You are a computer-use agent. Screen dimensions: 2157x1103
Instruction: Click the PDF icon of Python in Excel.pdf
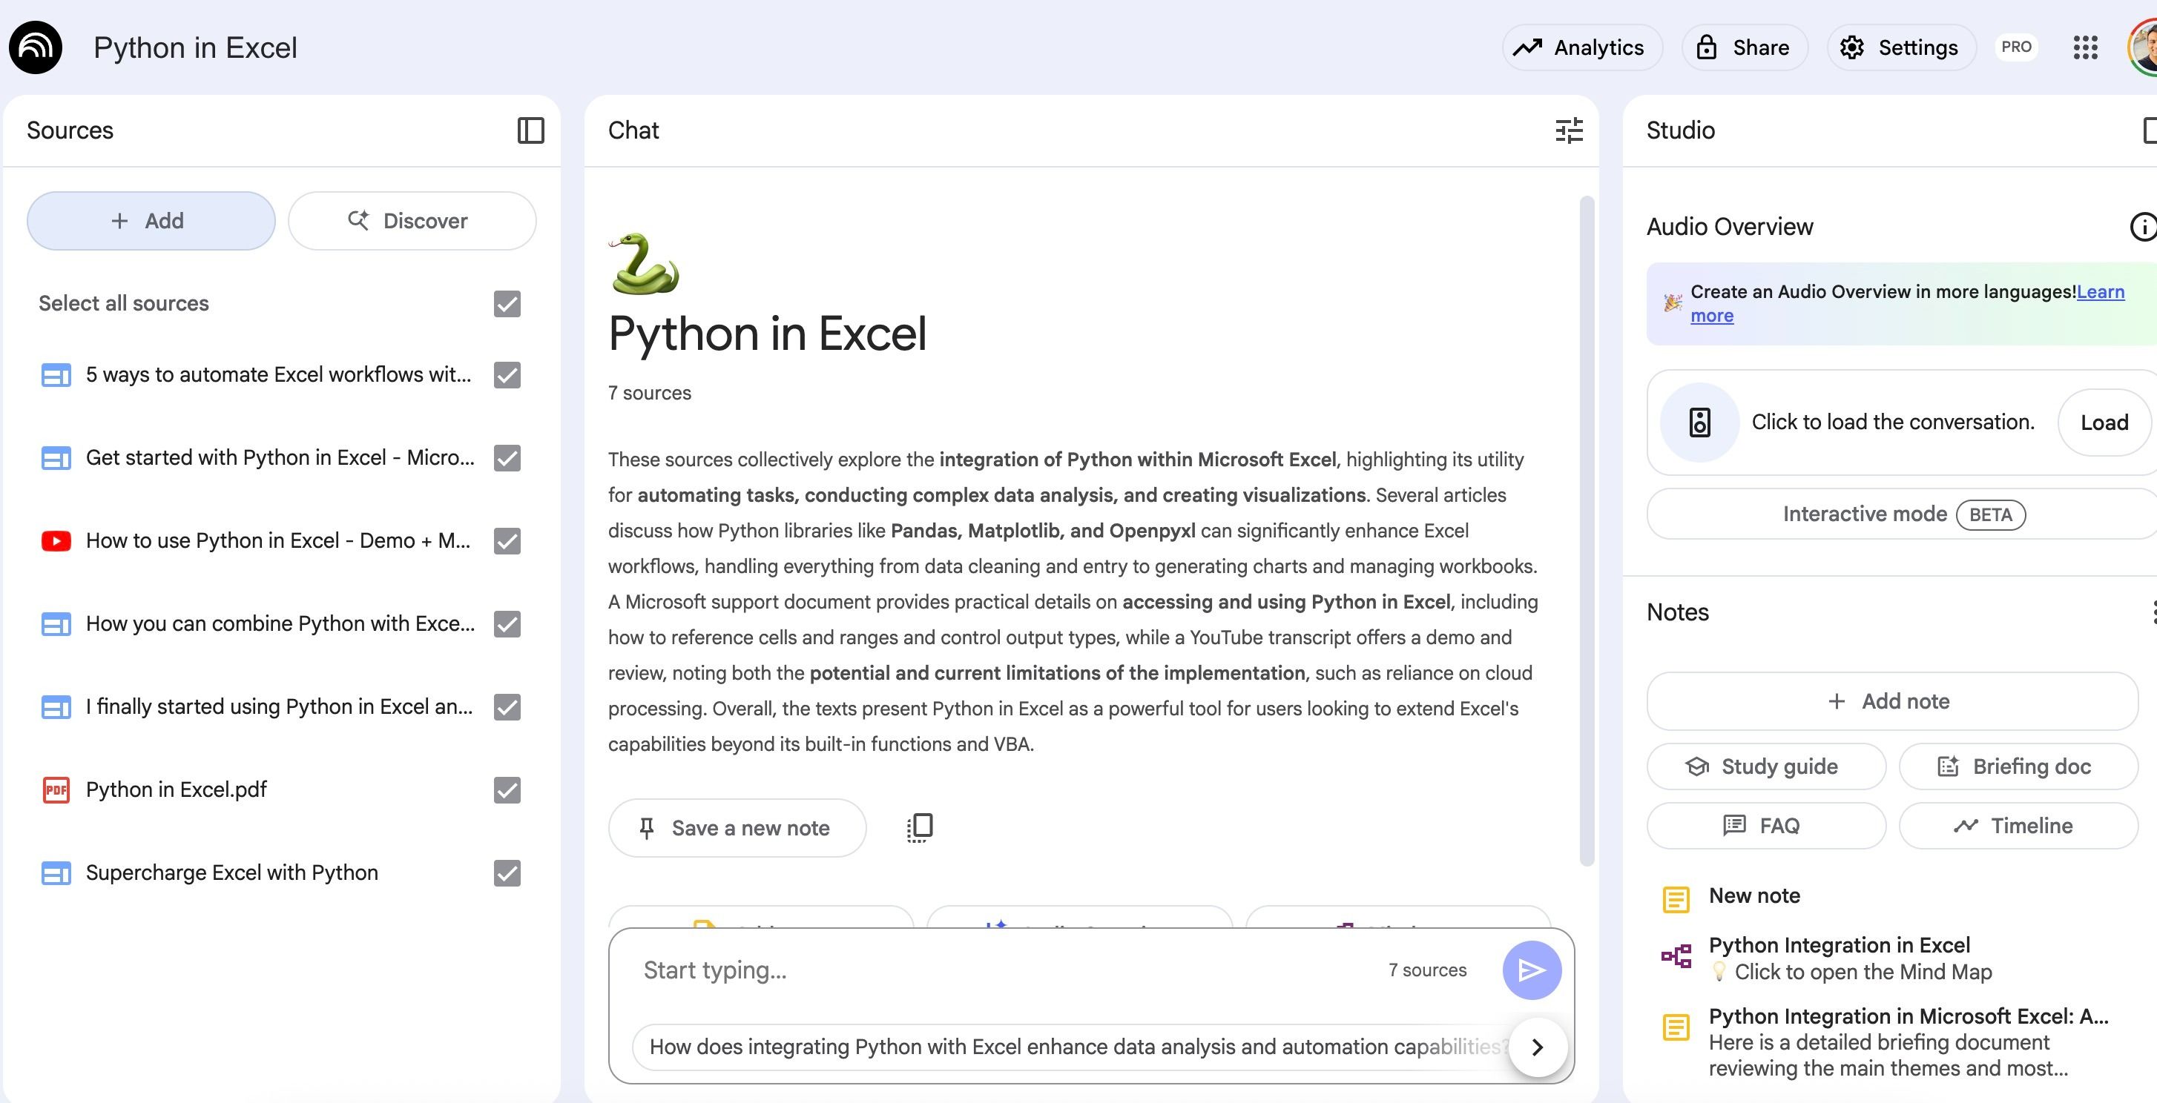56,790
